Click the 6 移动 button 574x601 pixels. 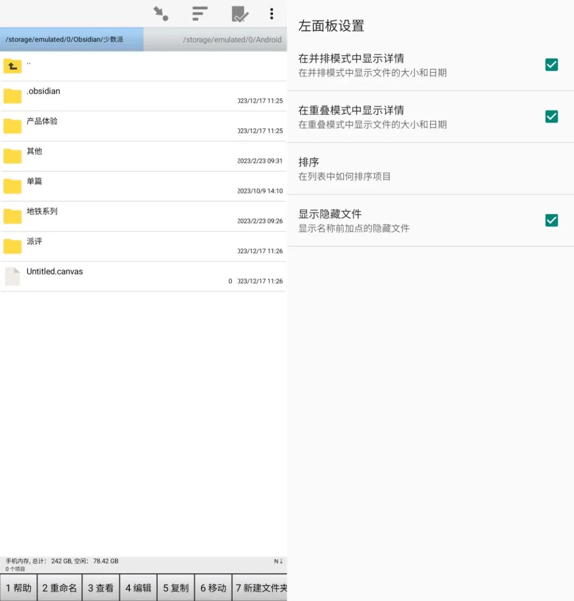coord(214,588)
